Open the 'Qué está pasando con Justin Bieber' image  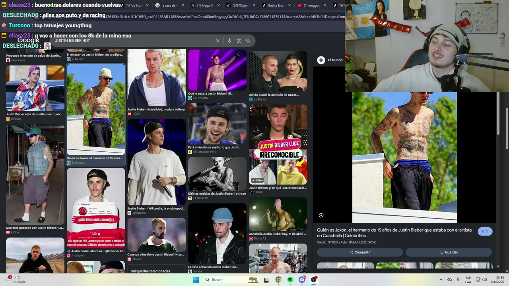[x=35, y=174]
